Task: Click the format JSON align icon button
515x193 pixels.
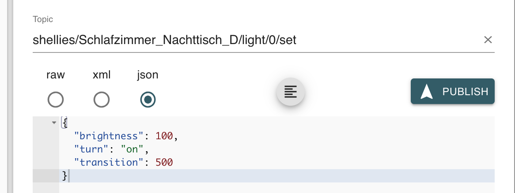Action: coord(291,91)
